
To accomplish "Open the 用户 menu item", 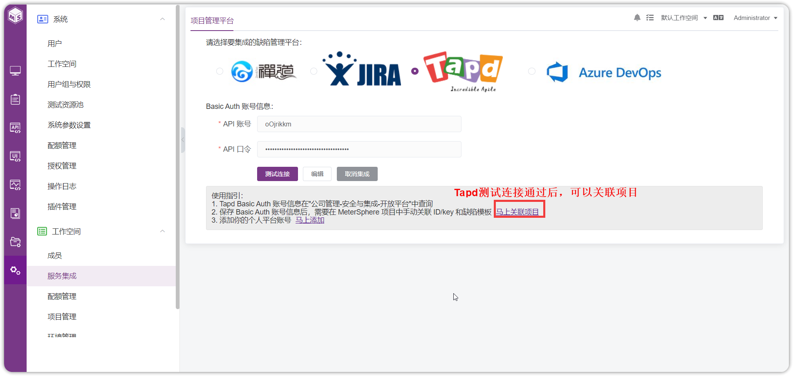I will 101,44.
